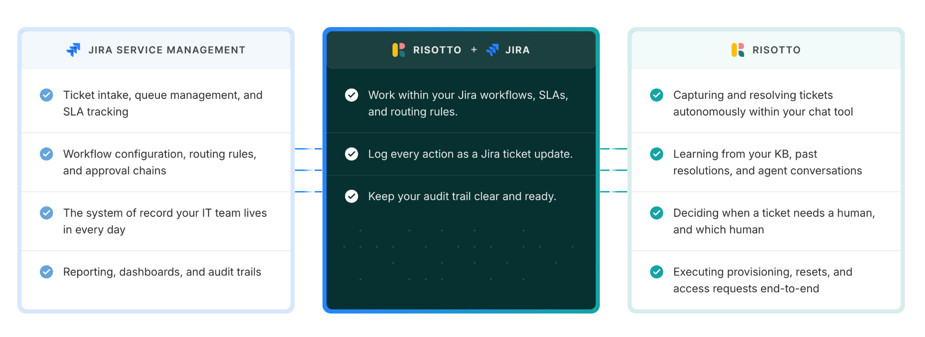
Task: Click text 'Learning from your KB, past resolutions'
Action: click(767, 162)
